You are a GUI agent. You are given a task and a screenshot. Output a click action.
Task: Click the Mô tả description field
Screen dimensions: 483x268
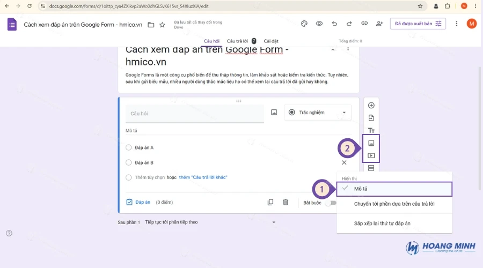click(239, 131)
